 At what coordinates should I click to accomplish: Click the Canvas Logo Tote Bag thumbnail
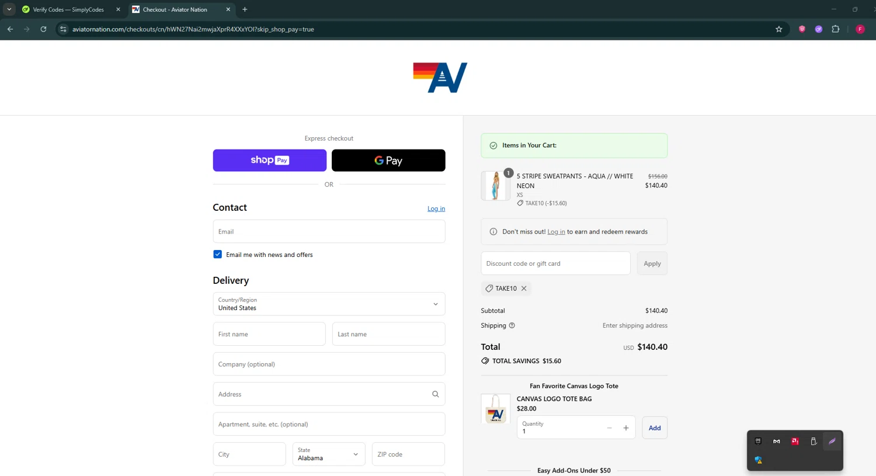click(x=495, y=408)
